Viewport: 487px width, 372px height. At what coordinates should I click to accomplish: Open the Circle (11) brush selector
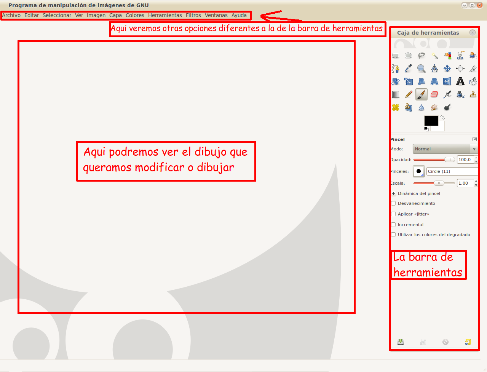[x=452, y=171]
